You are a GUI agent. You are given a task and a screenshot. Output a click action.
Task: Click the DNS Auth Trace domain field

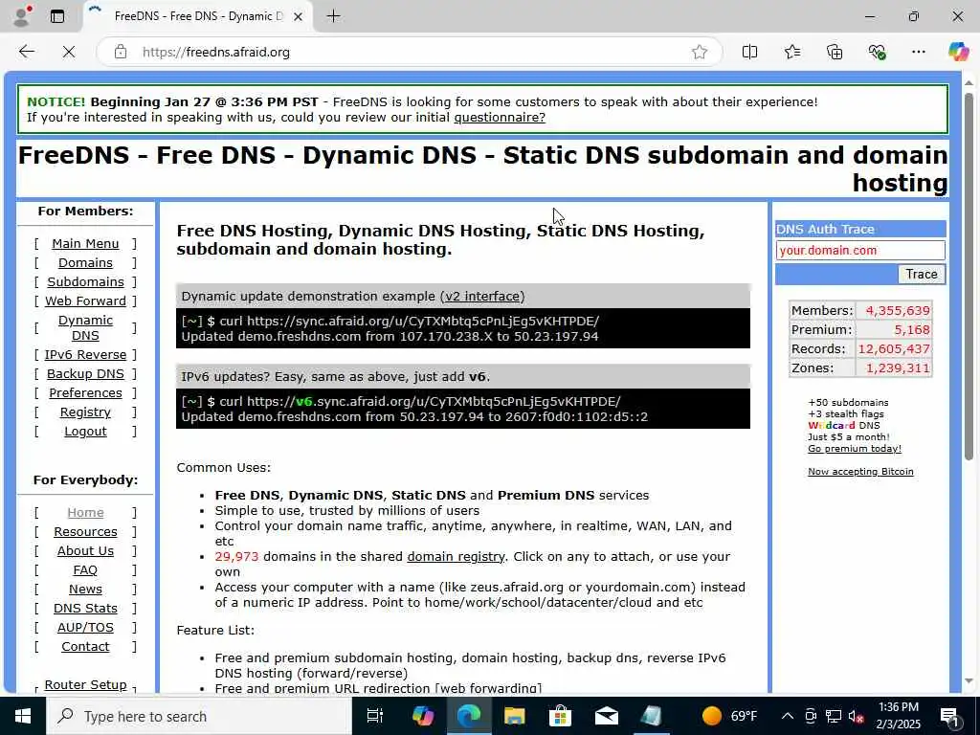coord(860,251)
